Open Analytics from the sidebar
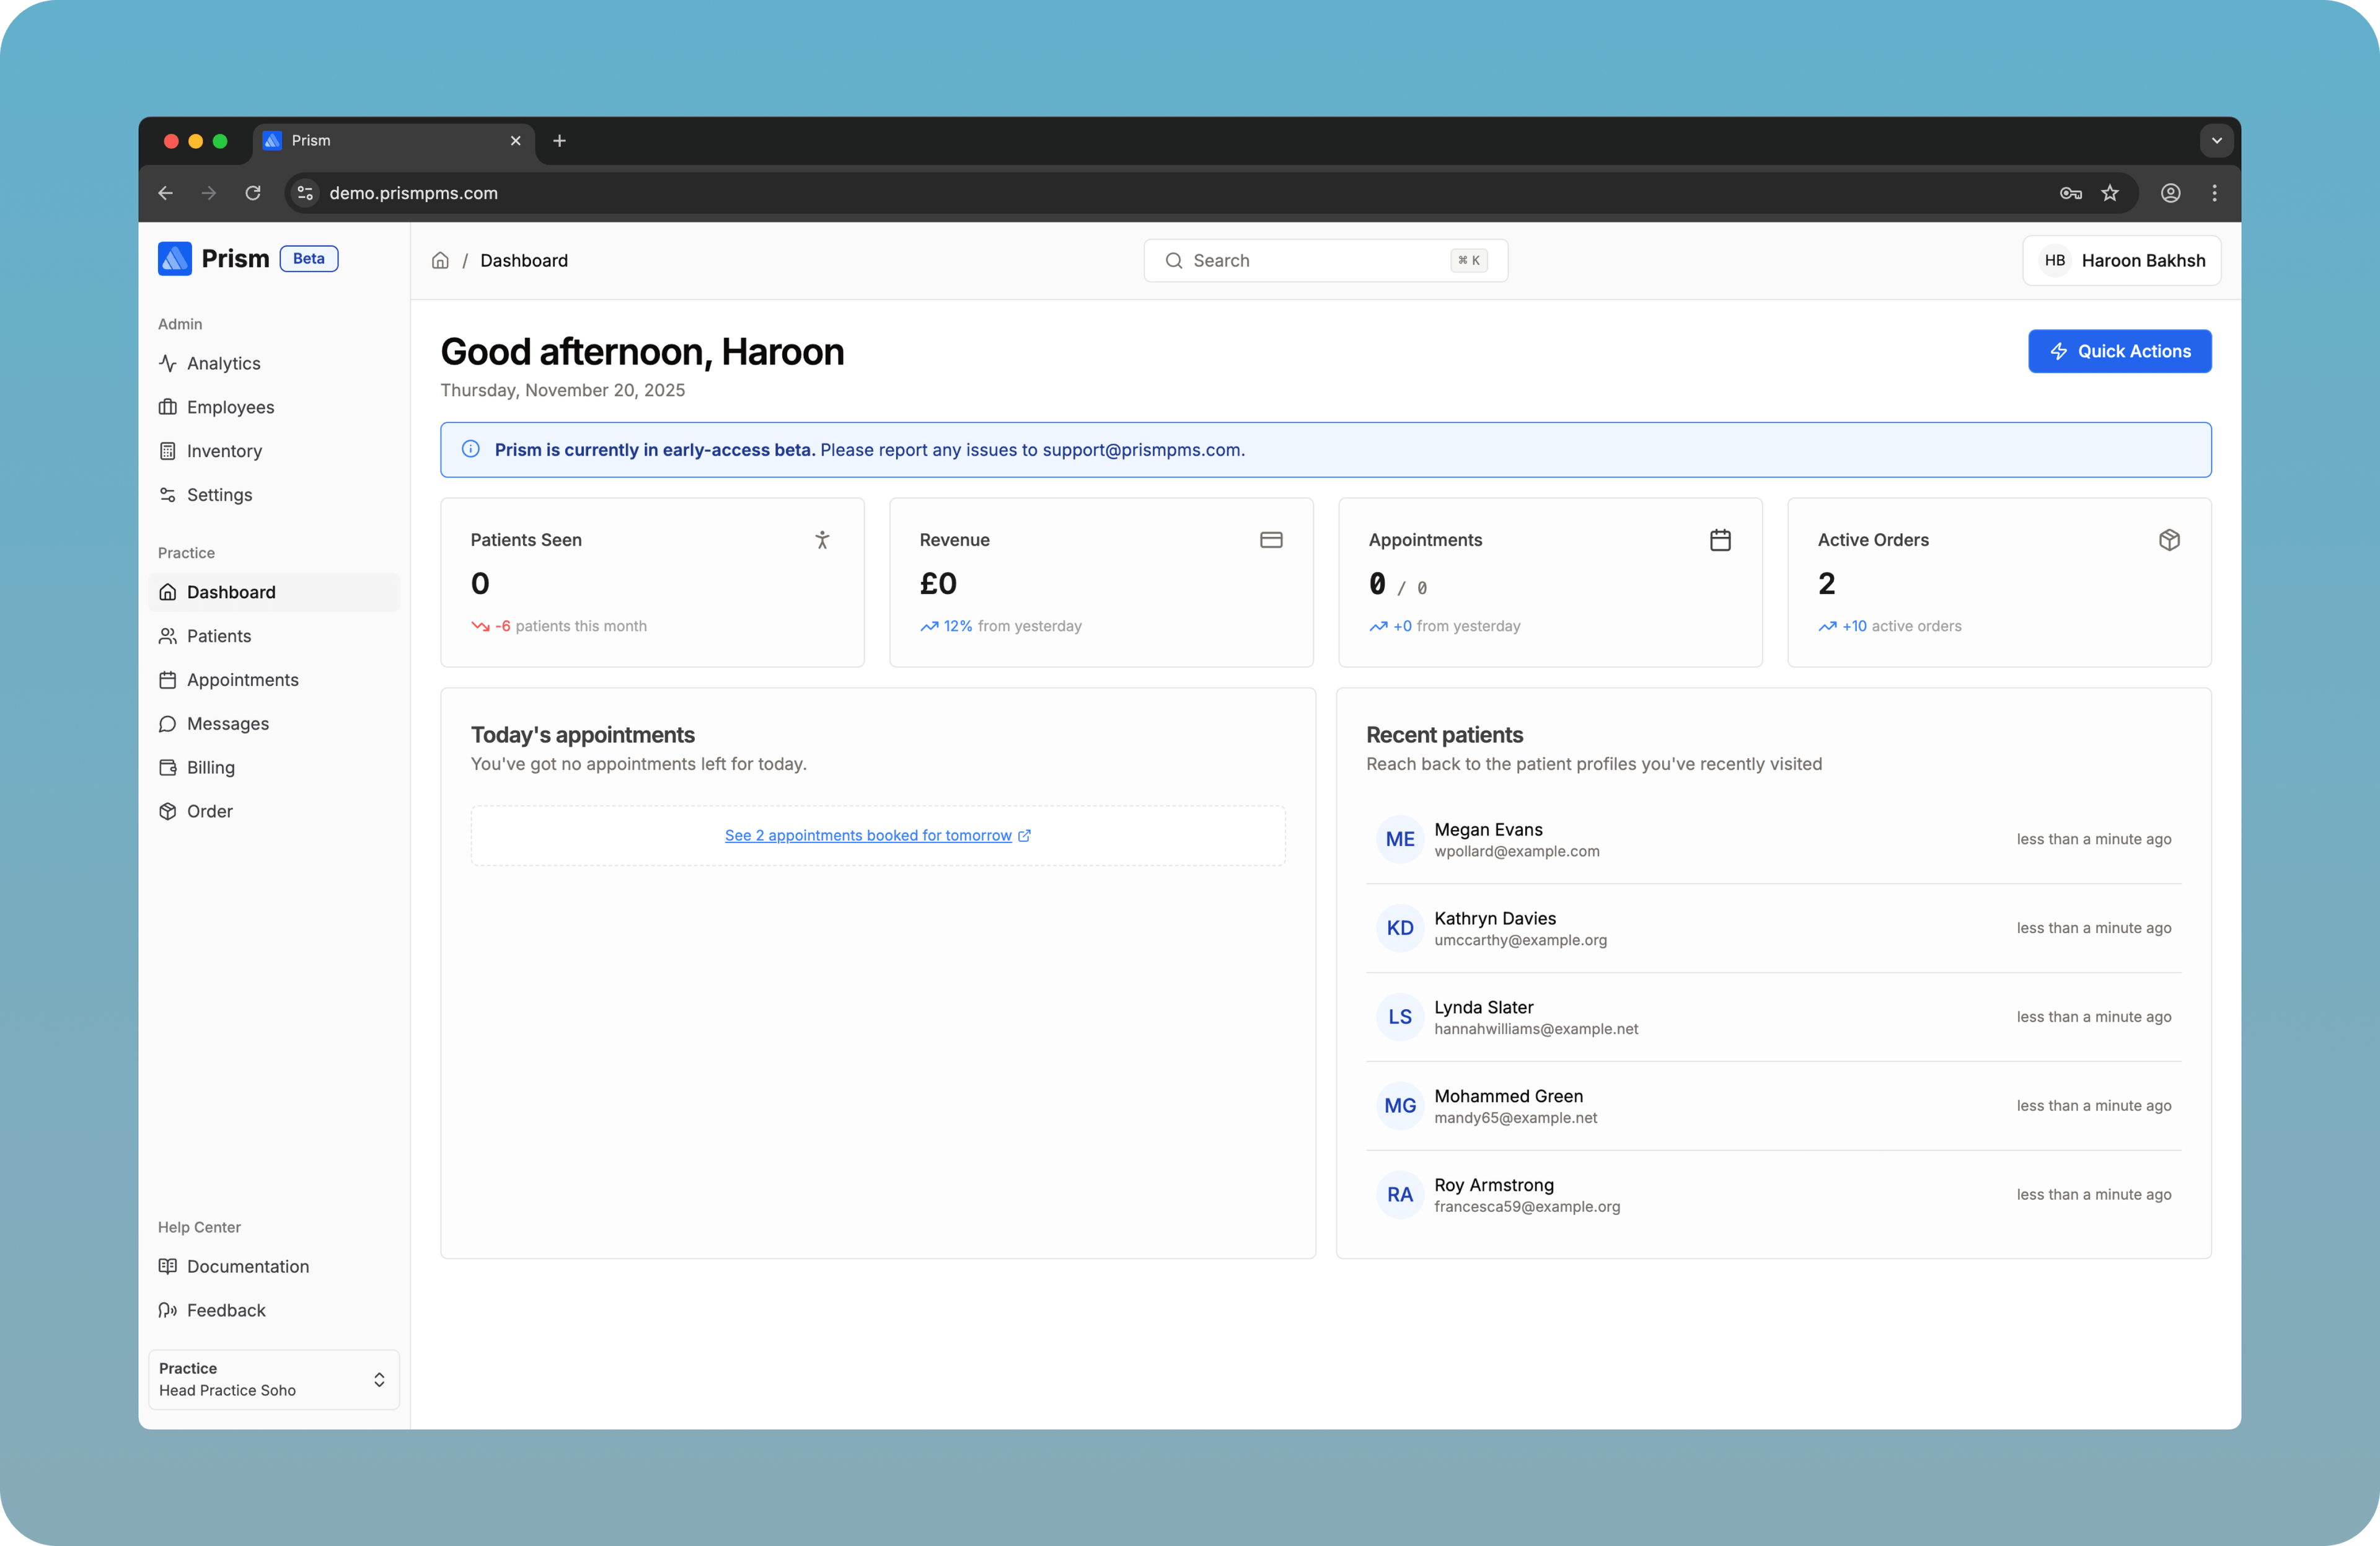The width and height of the screenshot is (2380, 1546). tap(223, 363)
